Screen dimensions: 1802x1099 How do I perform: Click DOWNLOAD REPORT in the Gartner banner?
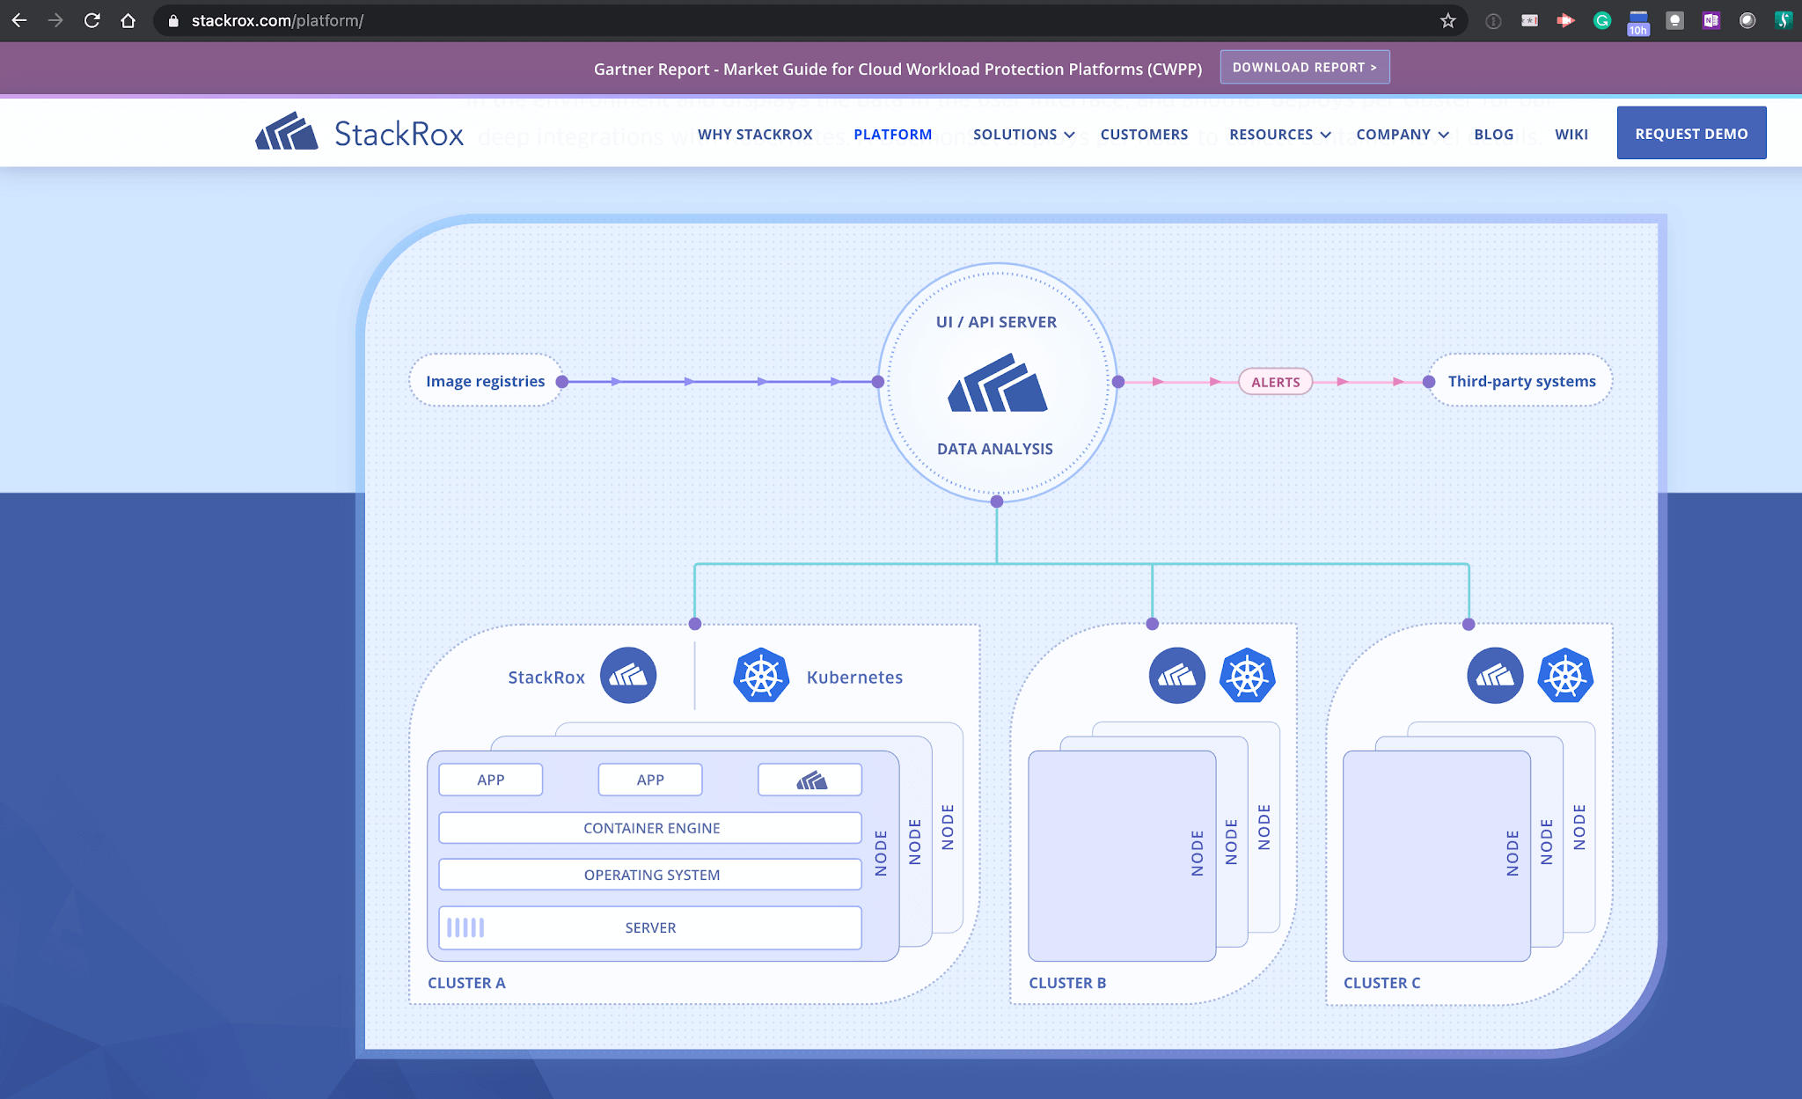click(1304, 67)
